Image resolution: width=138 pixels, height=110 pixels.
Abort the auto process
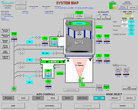(x=68, y=98)
